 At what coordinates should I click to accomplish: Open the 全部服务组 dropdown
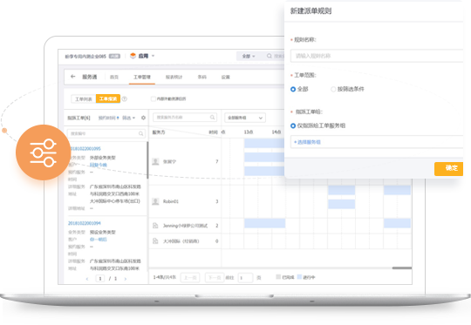click(x=245, y=118)
